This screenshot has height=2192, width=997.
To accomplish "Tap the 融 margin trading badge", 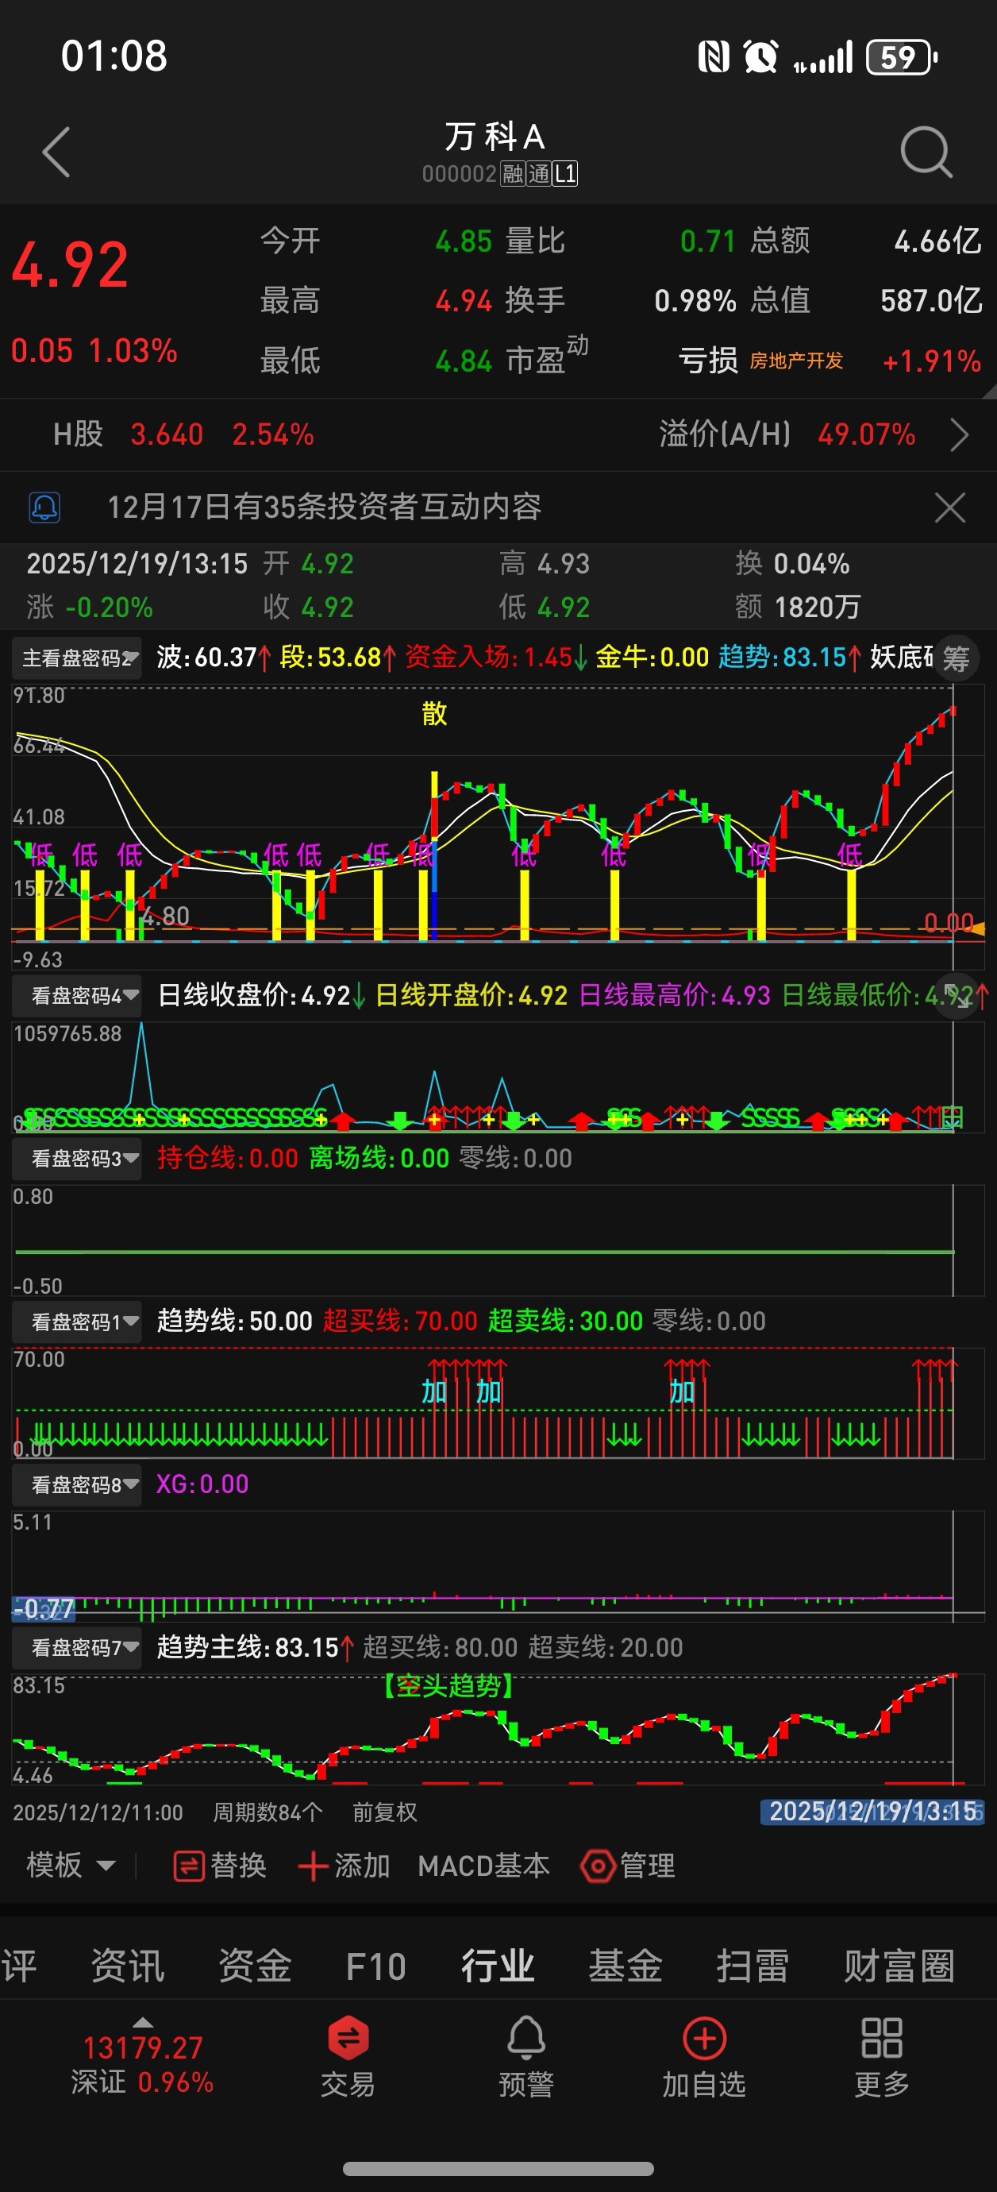I will click(x=512, y=175).
